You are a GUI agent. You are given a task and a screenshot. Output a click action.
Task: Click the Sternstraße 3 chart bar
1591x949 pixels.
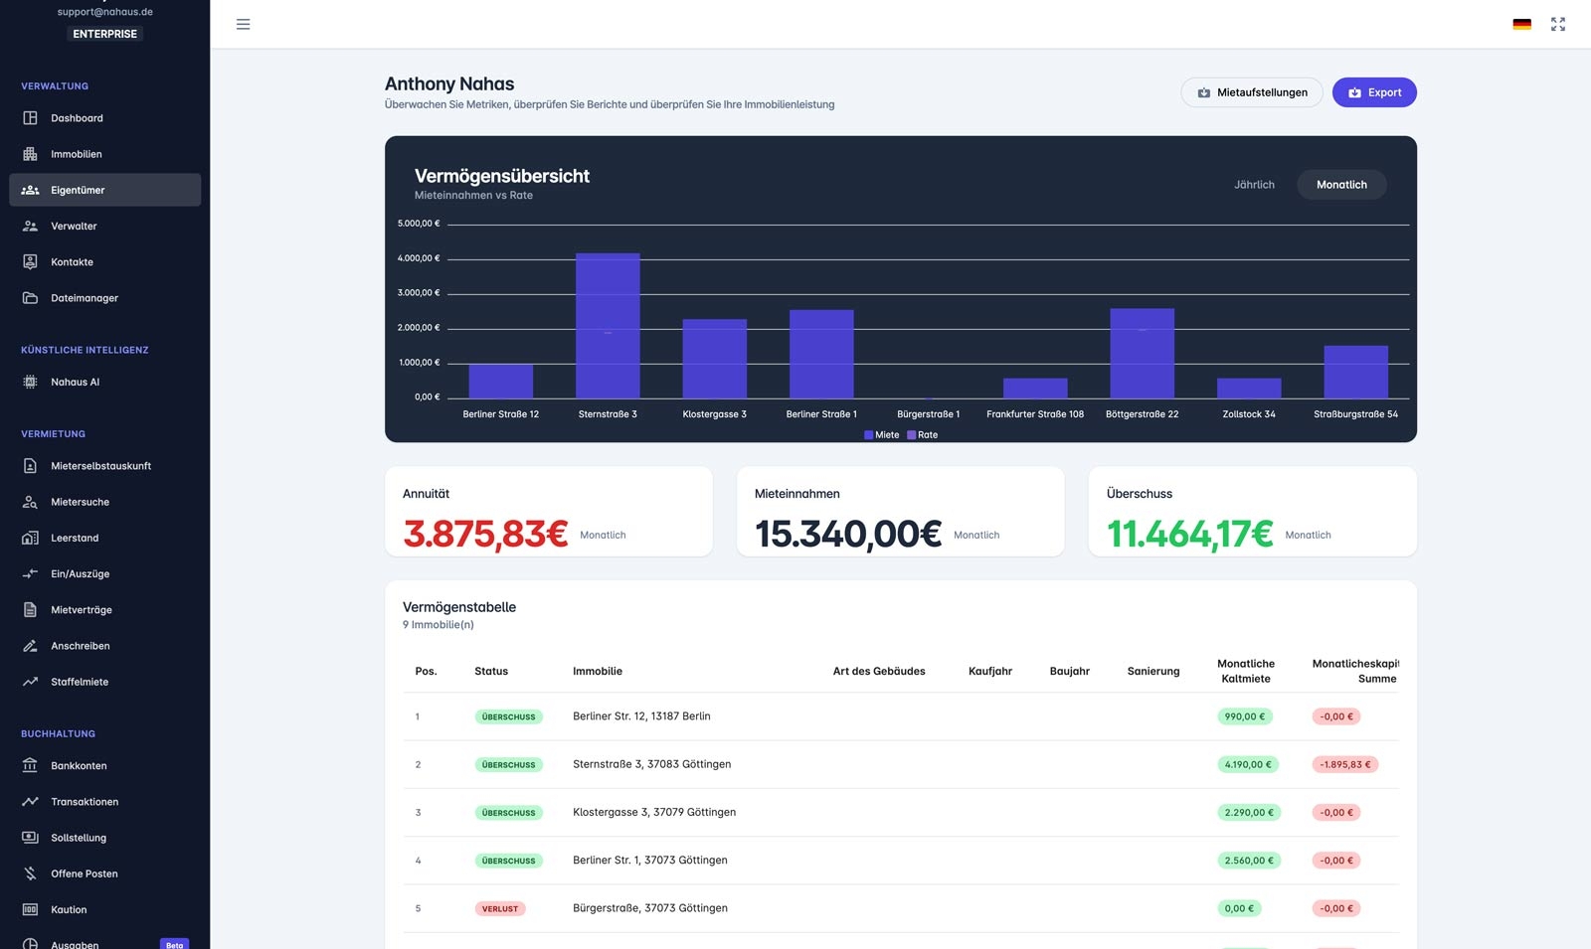point(608,326)
